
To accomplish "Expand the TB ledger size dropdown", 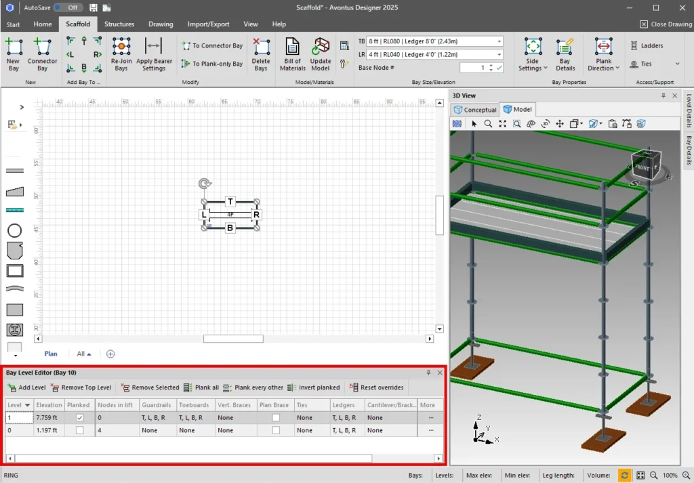I will coord(499,41).
